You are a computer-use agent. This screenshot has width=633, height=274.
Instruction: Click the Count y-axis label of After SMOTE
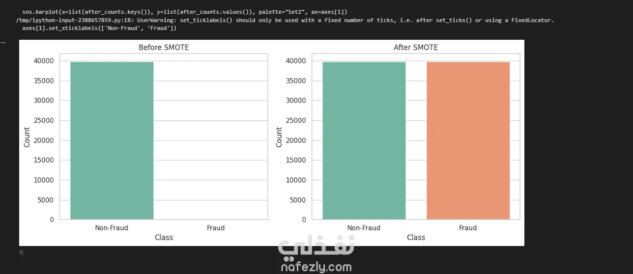pos(279,137)
